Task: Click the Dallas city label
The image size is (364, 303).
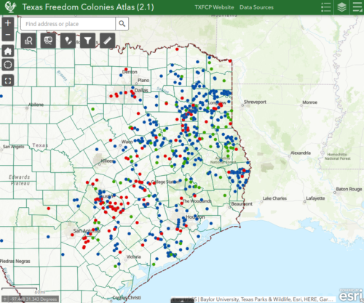Action: 141,90
